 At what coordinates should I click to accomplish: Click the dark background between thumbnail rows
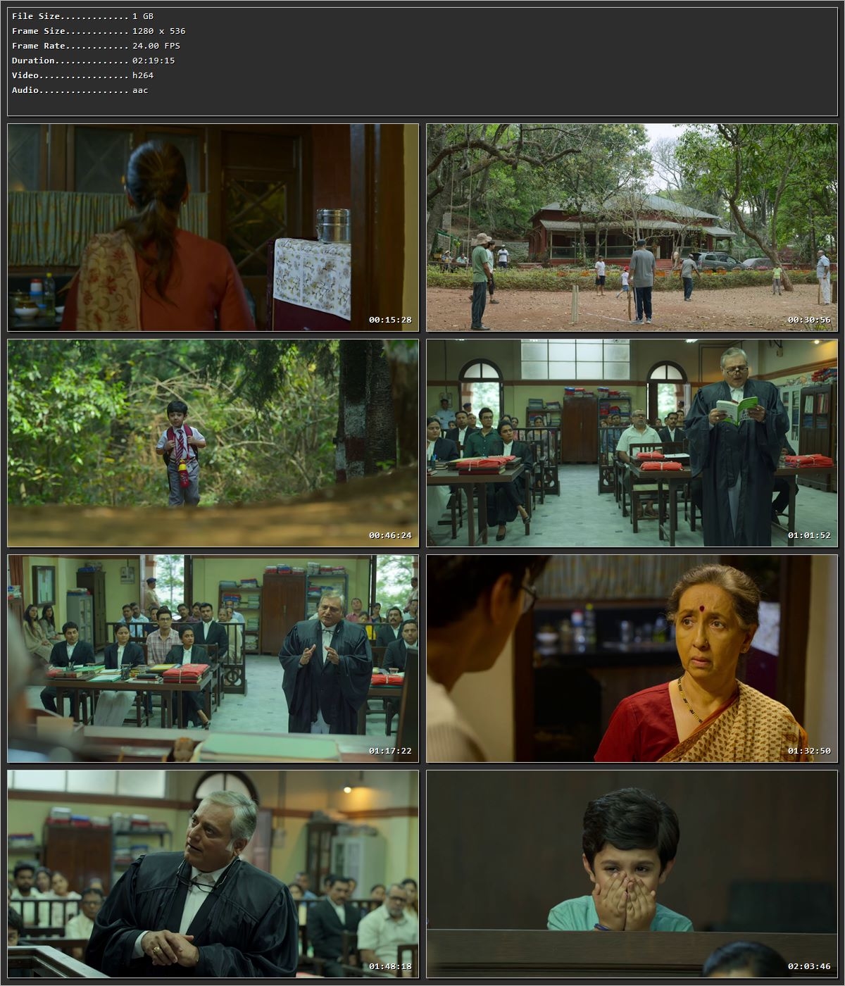[423, 337]
